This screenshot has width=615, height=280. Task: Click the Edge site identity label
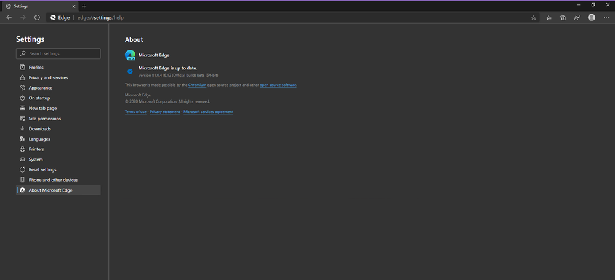[x=60, y=18]
